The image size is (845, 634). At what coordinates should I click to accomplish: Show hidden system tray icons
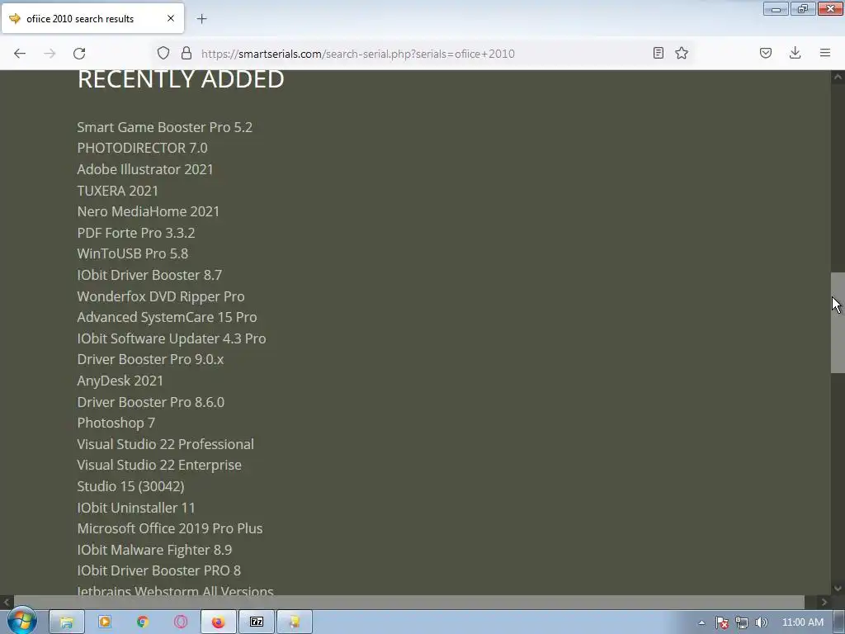click(701, 622)
